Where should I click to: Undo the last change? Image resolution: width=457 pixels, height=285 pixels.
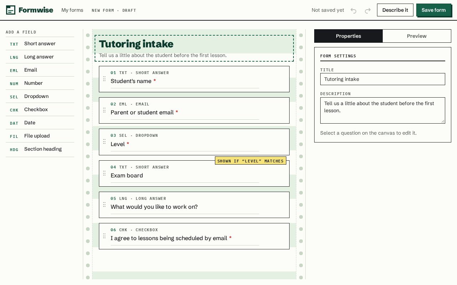tap(353, 10)
